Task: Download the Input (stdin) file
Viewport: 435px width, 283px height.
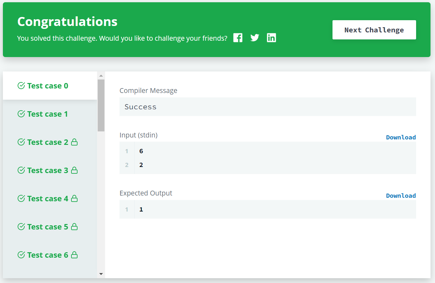Action: [401, 137]
